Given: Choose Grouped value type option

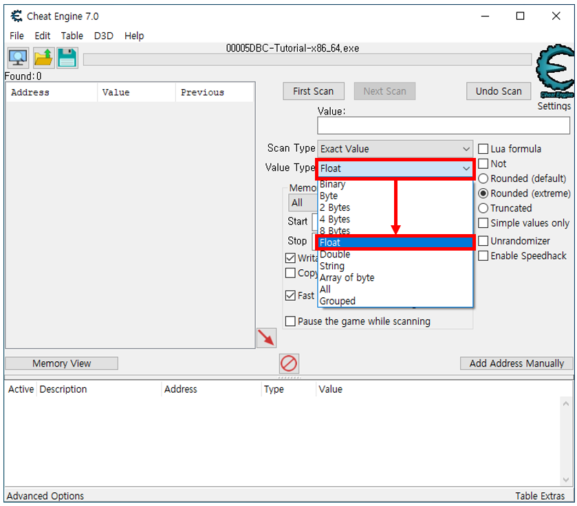Looking at the screenshot, I should [395, 301].
